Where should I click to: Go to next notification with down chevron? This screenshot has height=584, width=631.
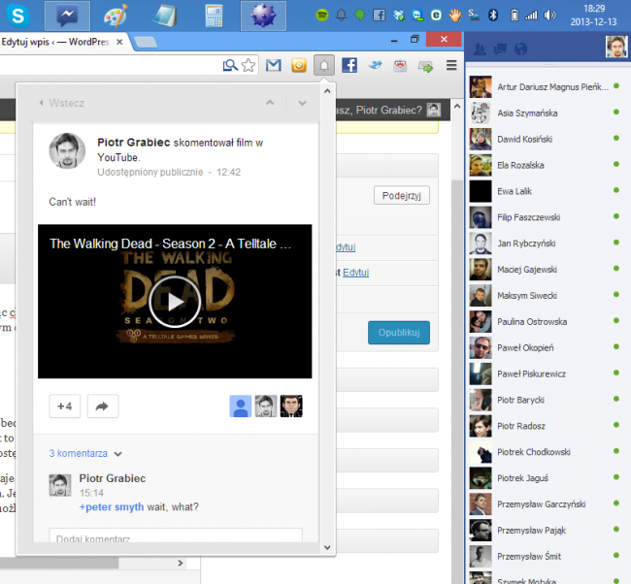coord(302,104)
